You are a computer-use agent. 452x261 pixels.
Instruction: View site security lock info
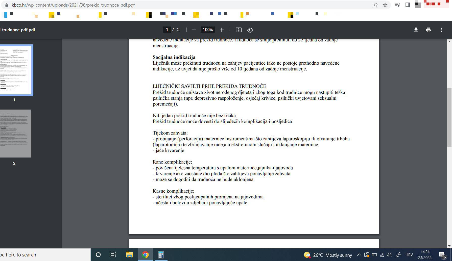click(7, 5)
